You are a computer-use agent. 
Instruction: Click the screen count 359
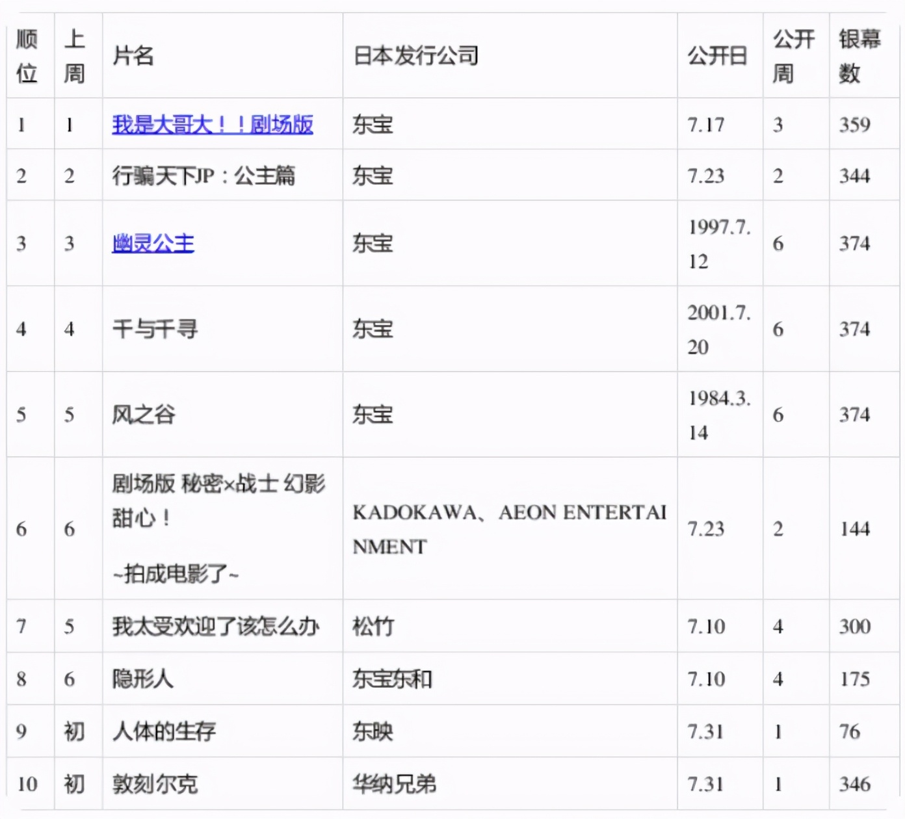point(854,125)
